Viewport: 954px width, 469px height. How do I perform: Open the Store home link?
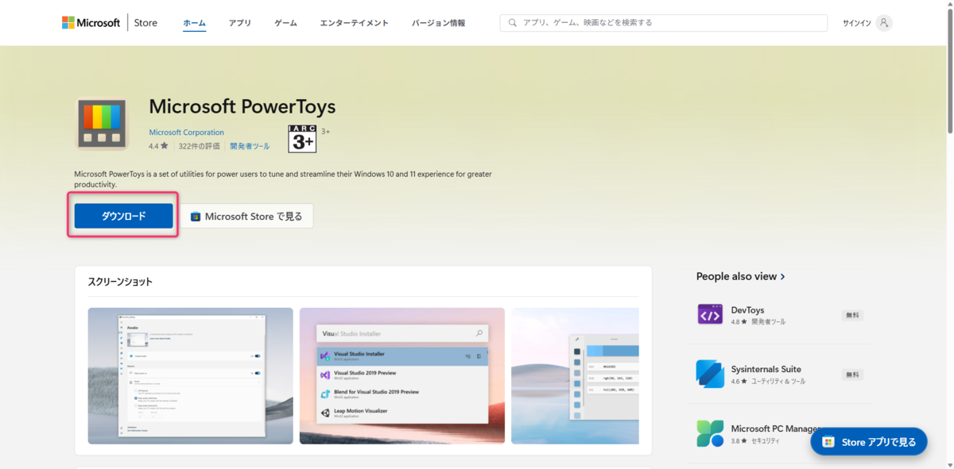click(145, 23)
